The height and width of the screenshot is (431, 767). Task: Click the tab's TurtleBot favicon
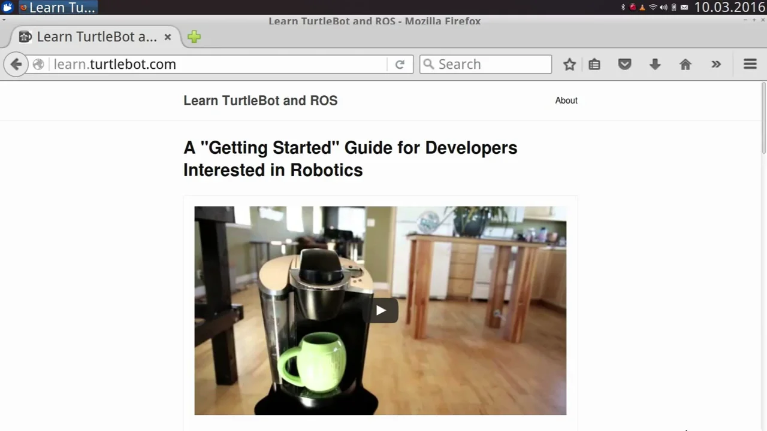pyautogui.click(x=25, y=37)
